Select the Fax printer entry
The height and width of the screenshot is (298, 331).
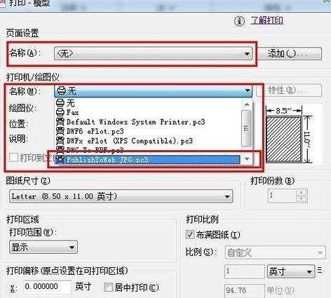point(148,112)
